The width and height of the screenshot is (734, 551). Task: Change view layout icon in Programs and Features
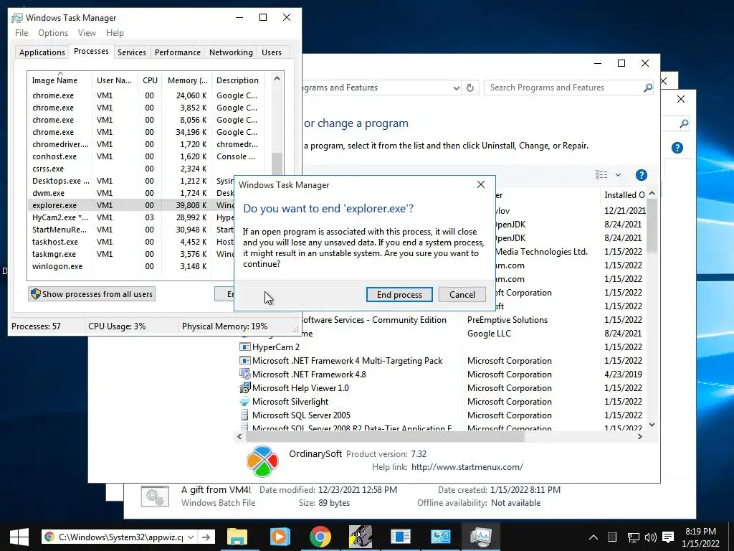pos(601,175)
